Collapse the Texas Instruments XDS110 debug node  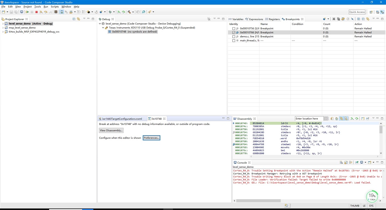coord(103,28)
